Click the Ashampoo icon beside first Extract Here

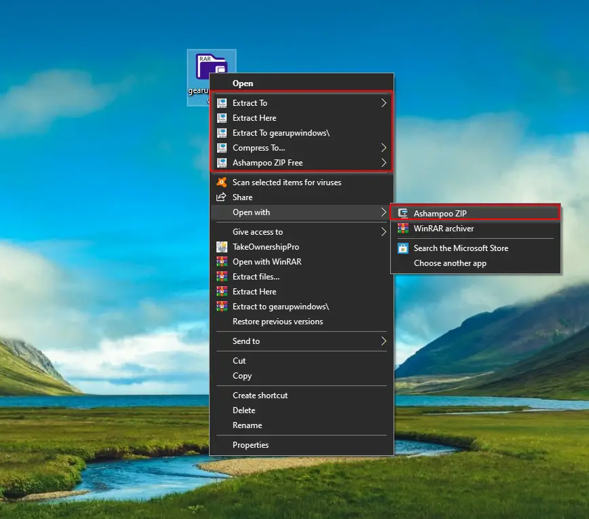222,118
